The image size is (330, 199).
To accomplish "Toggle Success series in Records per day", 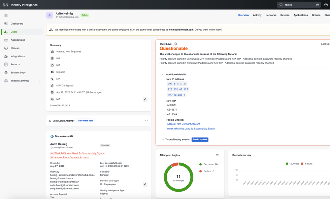I will 293,164.
